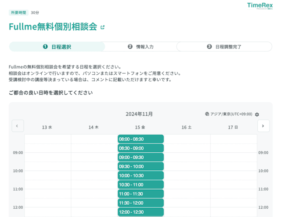Pick the 10:00 - 10:30 slot
The width and height of the screenshot is (281, 217).
tap(140, 176)
